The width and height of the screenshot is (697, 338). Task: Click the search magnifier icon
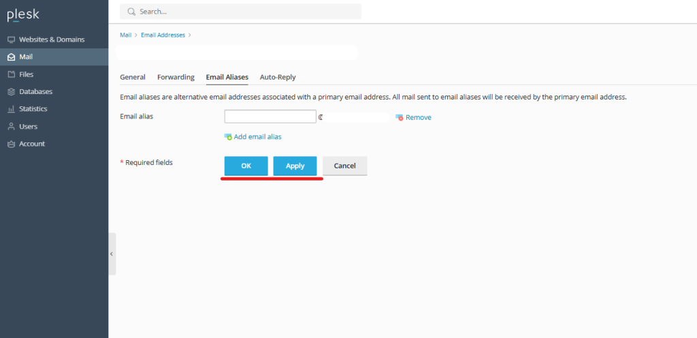point(131,12)
